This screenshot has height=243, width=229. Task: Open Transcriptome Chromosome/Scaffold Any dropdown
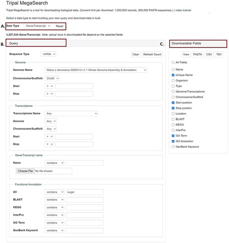tap(51, 129)
